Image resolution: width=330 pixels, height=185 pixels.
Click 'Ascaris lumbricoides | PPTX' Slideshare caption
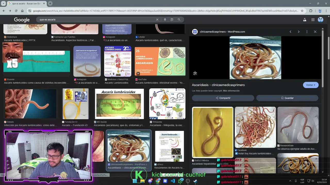pos(20,40)
